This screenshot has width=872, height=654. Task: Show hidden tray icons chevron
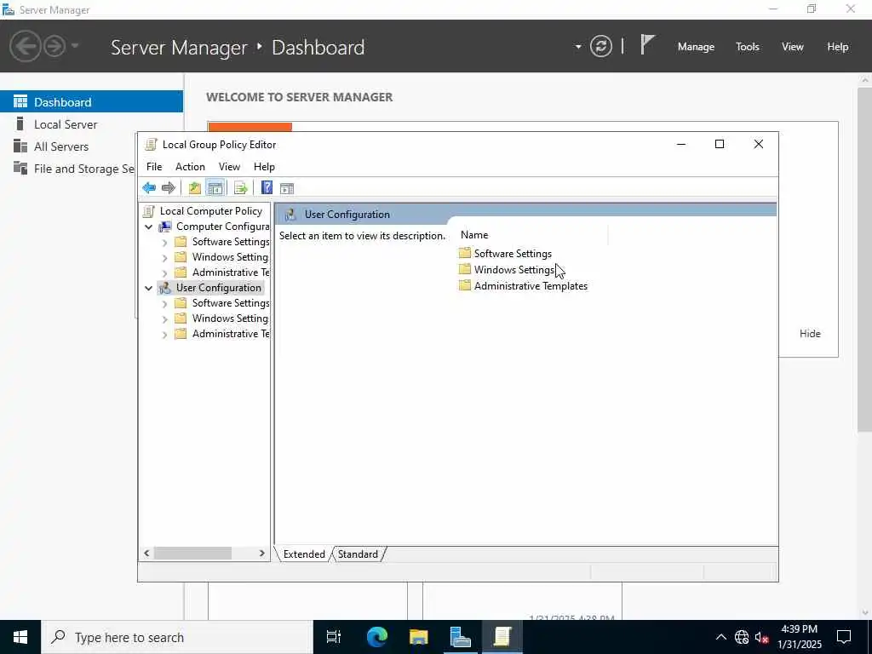pos(720,637)
